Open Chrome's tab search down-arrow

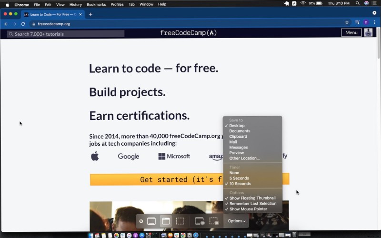coord(374,13)
